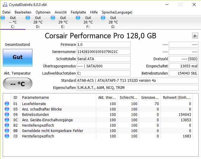
Task: Click status orb of B2 Herstellerspezifisch row
Action: click(x=7, y=125)
